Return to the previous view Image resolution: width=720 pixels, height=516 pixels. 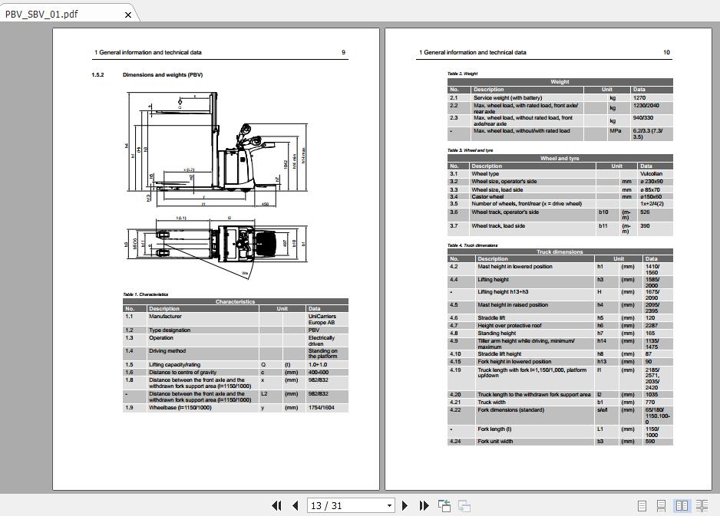tap(444, 506)
